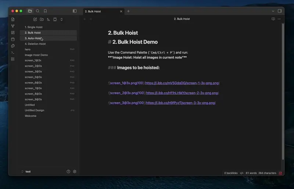294x189 pixels.
Task: Create a new note icon
Action: pyautogui.click(x=35, y=19)
